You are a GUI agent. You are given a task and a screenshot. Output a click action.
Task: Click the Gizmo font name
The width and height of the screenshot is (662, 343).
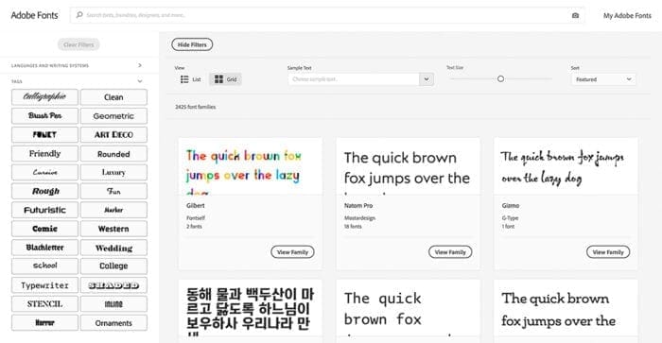[511, 205]
